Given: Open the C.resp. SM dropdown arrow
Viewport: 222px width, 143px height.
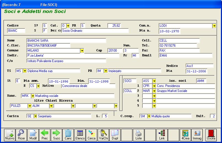Looking at the screenshot, I should (x=149, y=116).
